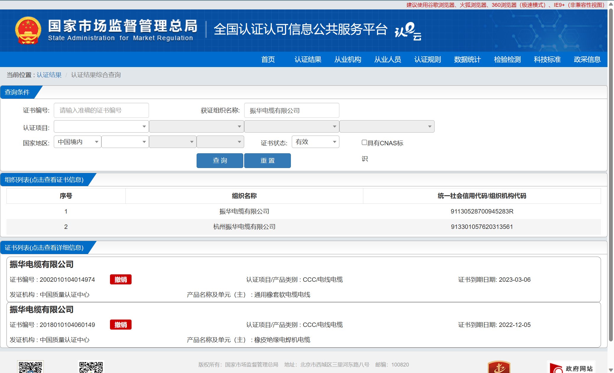The width and height of the screenshot is (614, 373).
Task: Select organization row 杭州振华电缆有限公司
Action: [x=304, y=227]
